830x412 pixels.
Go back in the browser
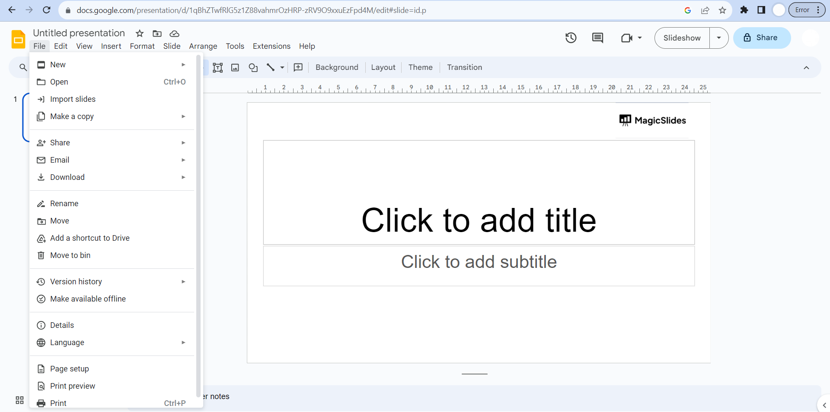(12, 10)
